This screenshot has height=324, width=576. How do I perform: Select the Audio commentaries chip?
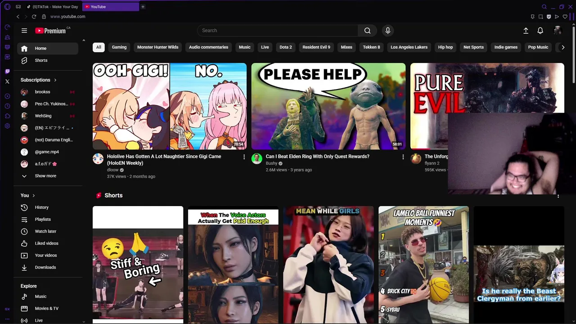(208, 47)
